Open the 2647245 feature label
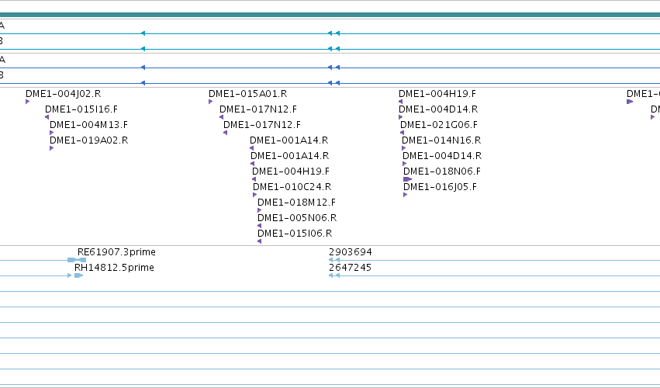660x388 pixels. (350, 268)
